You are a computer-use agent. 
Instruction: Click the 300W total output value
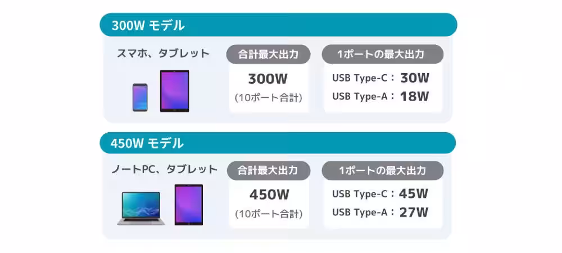point(269,79)
